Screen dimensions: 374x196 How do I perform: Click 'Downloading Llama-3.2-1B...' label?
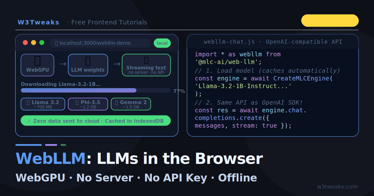pos(61,84)
